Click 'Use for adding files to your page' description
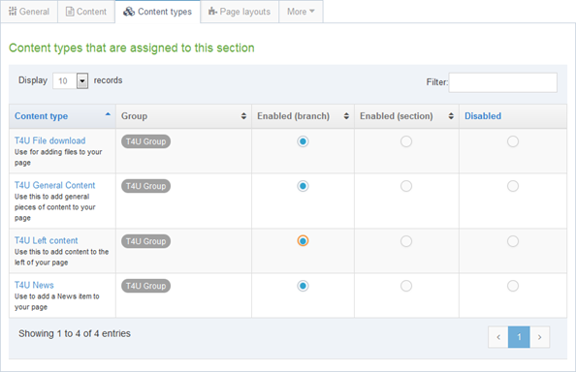Viewport: 576px width, 372px height. (58, 157)
